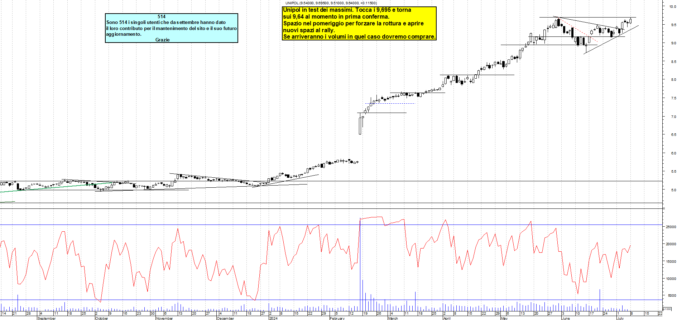
Task: Click the December label on the time axis
Action: point(225,318)
